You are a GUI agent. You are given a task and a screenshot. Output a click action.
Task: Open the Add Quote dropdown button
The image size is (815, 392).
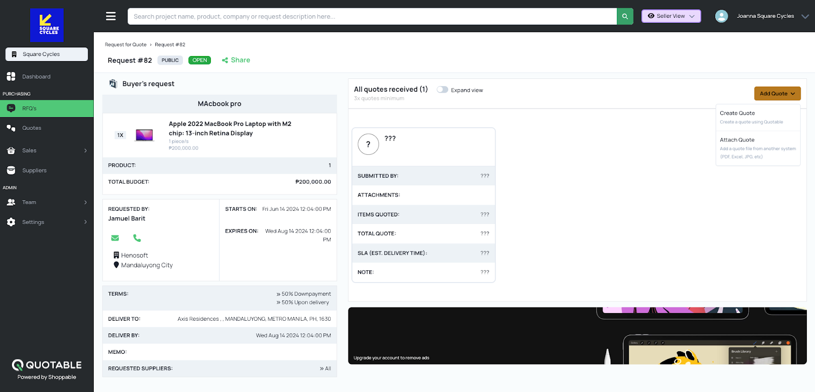(777, 93)
